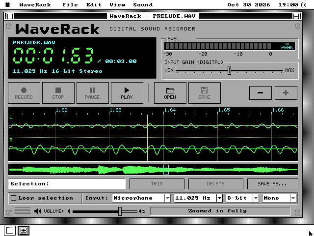Open the system apple menu icon
This screenshot has height=236, width=314.
pos(8,4)
